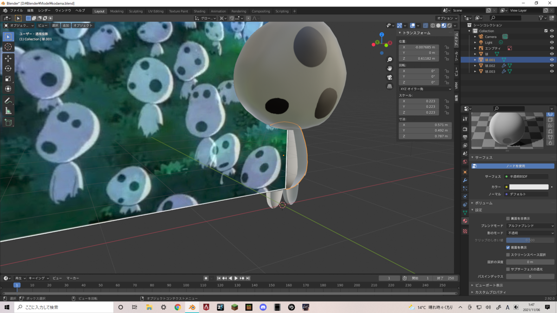Viewport: 557px width, 313px height.
Task: Activate the Annotate pencil tool
Action: (x=8, y=101)
